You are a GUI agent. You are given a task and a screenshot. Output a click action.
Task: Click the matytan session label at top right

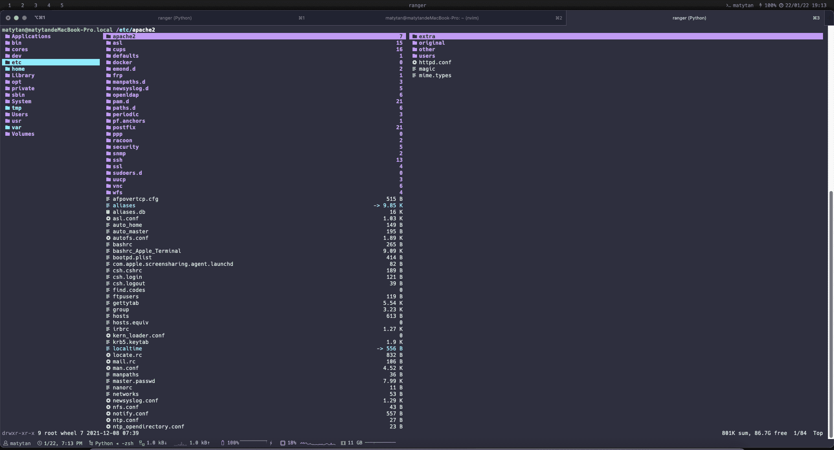click(743, 5)
